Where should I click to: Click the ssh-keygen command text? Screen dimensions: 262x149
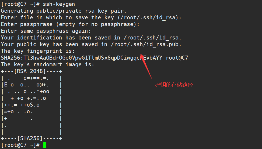coord(59,4)
